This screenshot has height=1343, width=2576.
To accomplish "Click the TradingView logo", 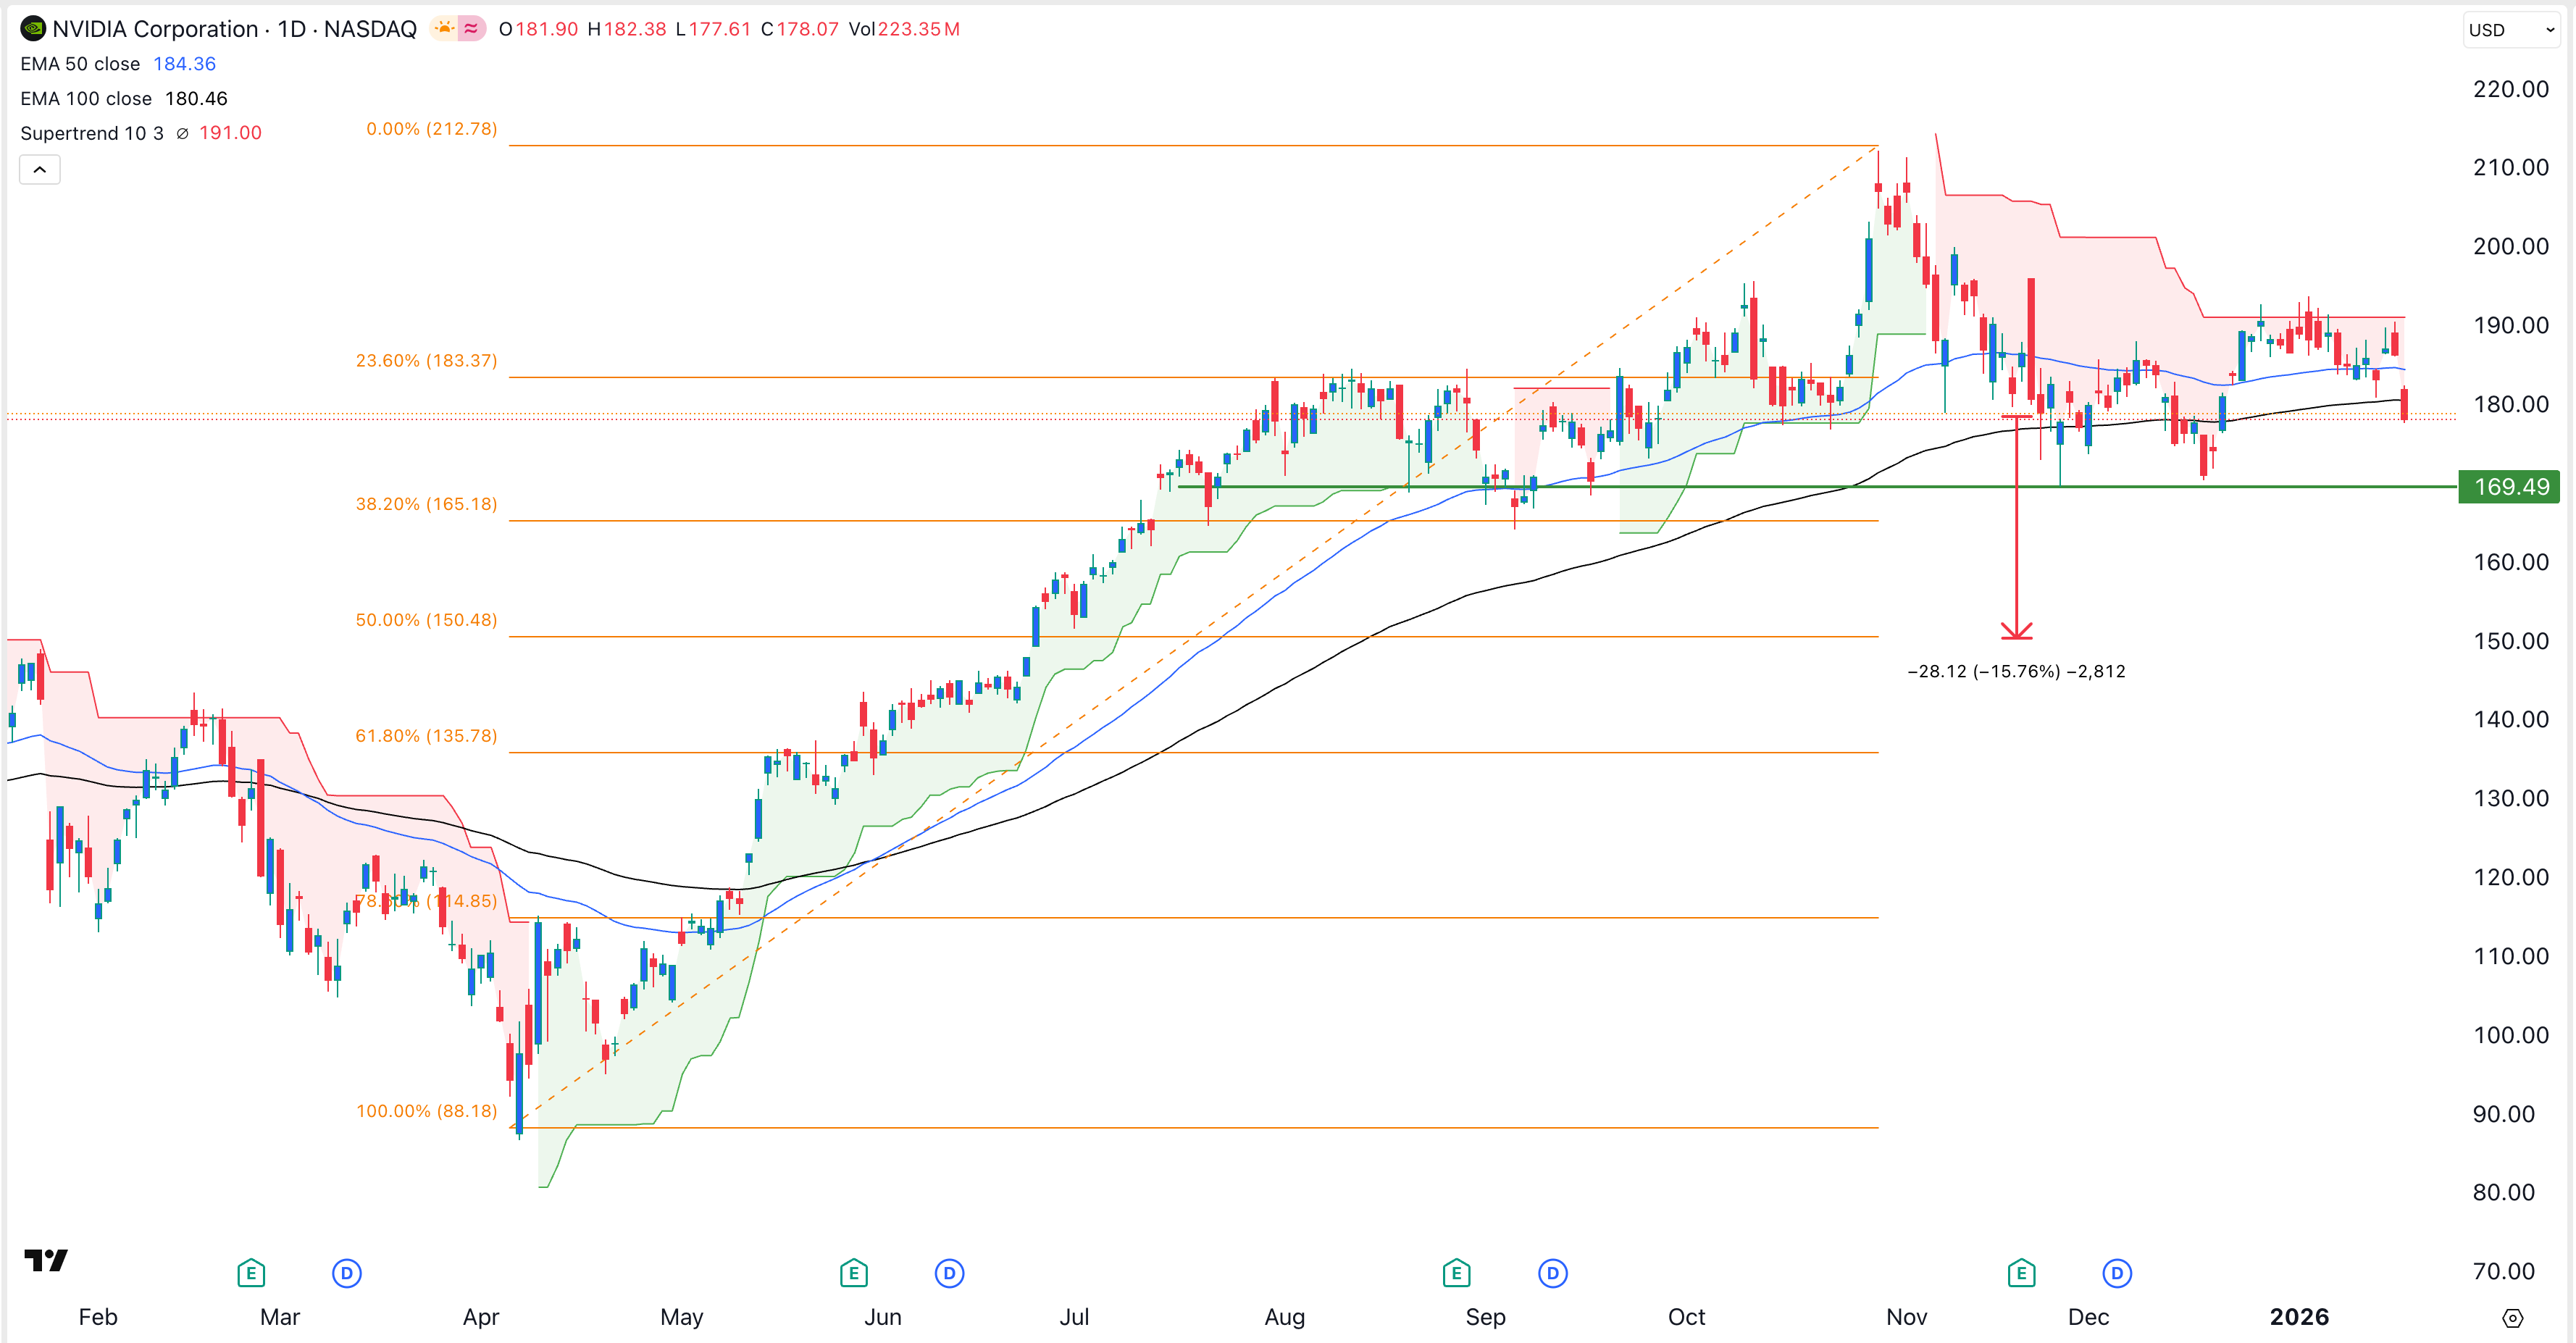I will pyautogui.click(x=46, y=1260).
